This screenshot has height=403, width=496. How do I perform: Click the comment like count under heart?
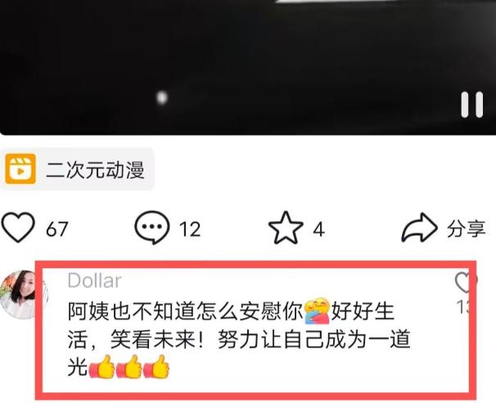click(464, 307)
